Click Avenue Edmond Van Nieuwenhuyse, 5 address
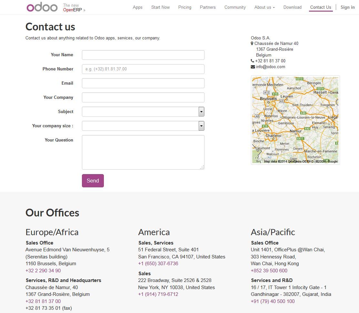359x313 pixels. point(67,249)
